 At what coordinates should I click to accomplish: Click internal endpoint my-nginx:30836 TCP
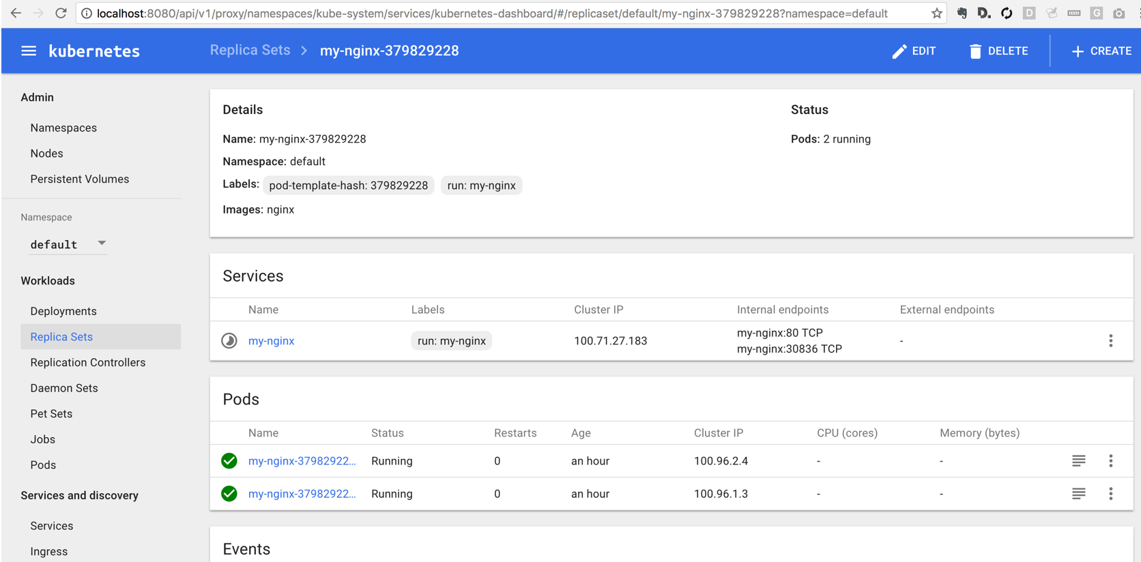pos(789,349)
